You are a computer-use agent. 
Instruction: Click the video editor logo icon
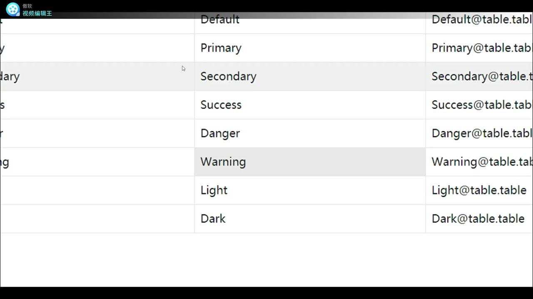(x=13, y=9)
